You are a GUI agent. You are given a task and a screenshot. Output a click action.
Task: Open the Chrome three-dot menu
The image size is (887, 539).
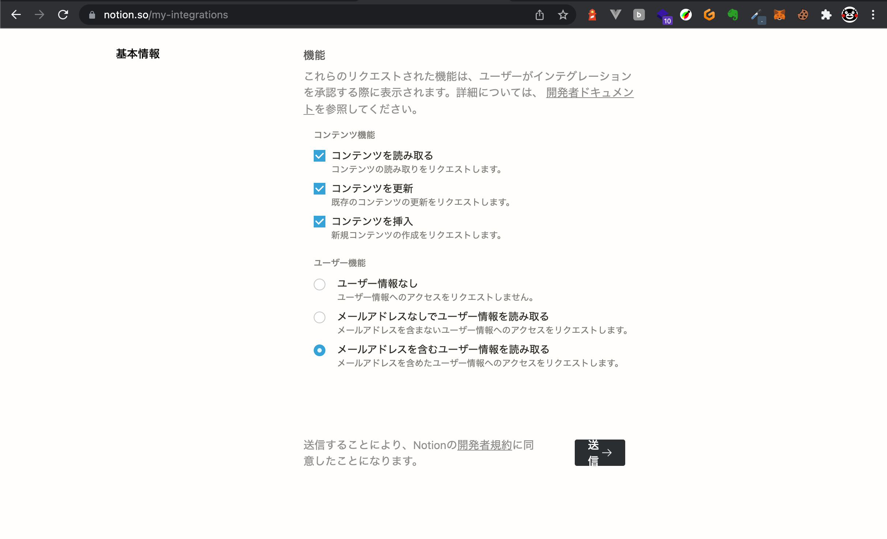(x=873, y=15)
